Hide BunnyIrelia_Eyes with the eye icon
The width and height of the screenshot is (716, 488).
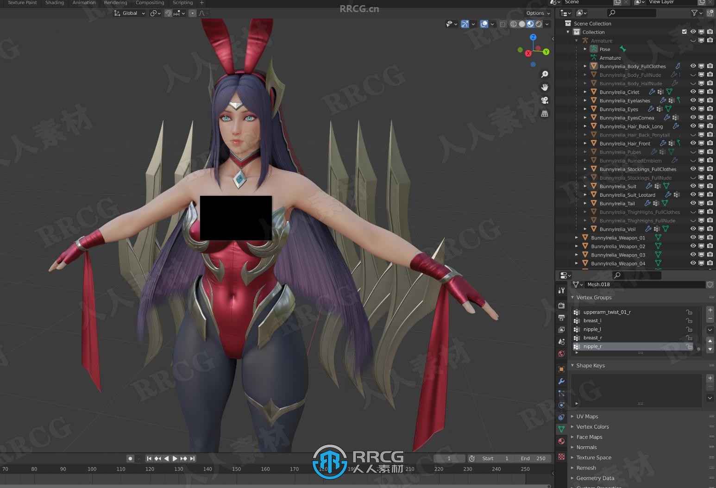pyautogui.click(x=693, y=109)
